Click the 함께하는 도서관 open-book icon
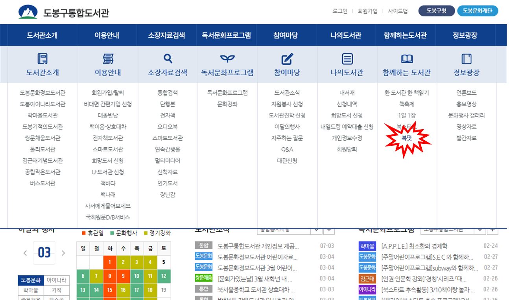509x300 pixels. coord(407,59)
